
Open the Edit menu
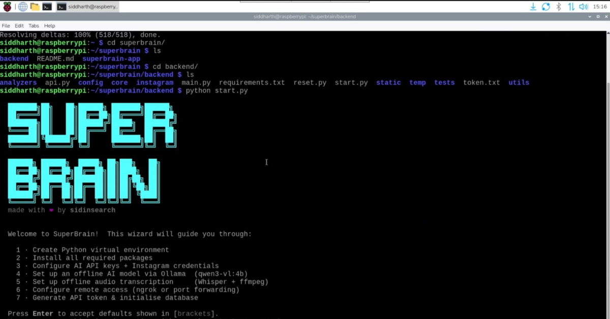click(19, 25)
